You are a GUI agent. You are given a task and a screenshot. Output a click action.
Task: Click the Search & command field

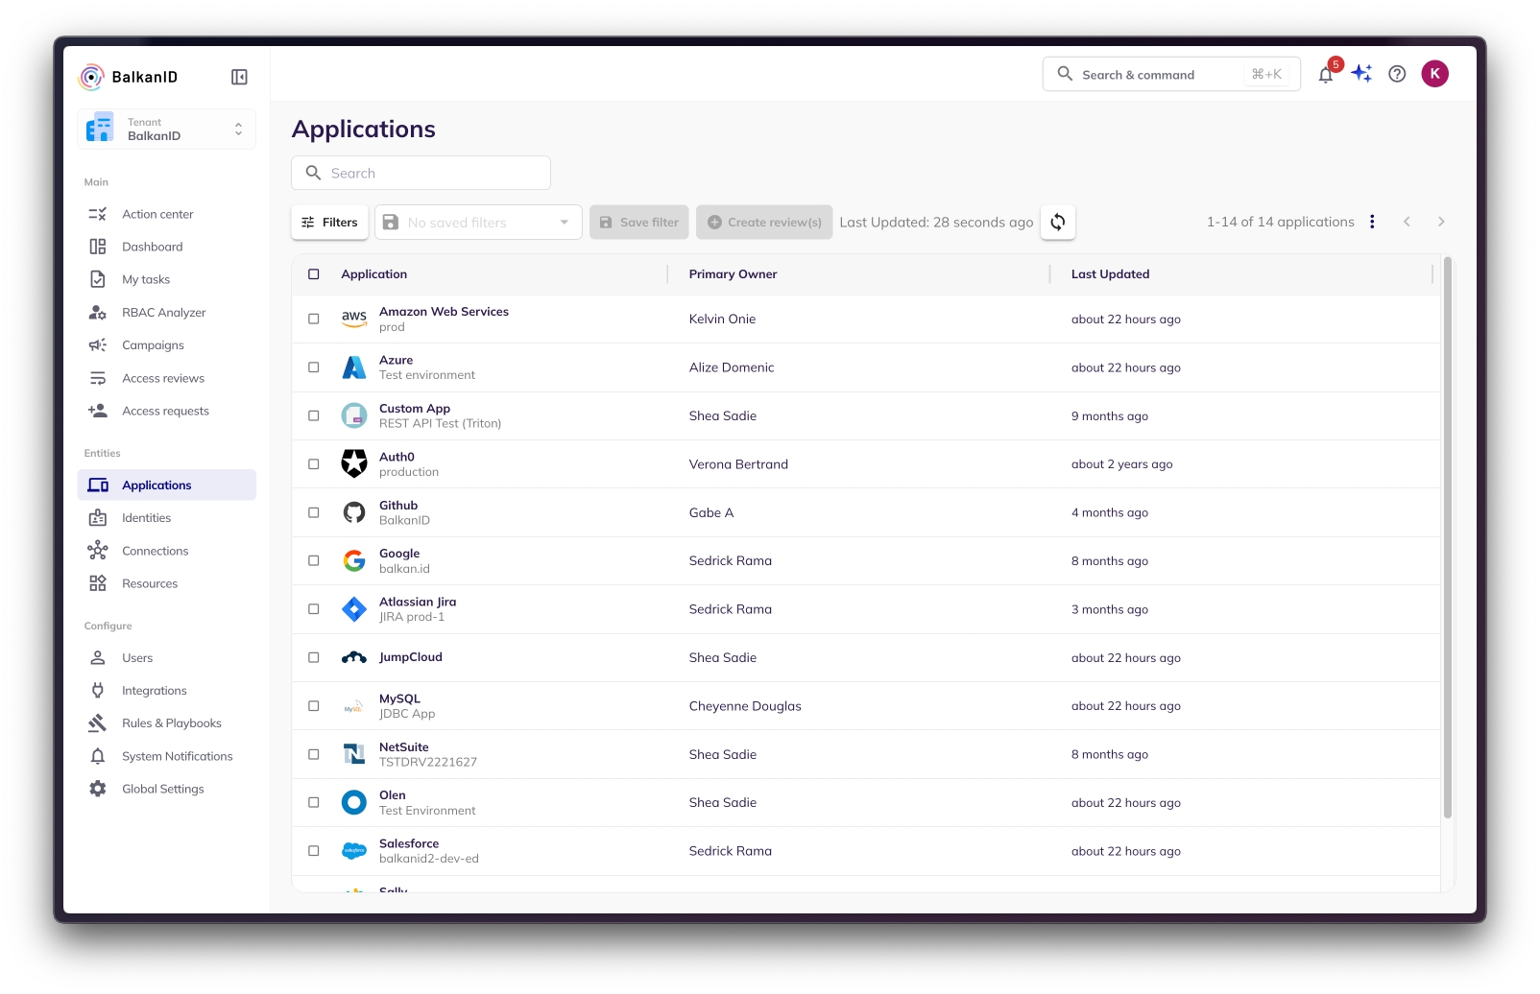point(1171,74)
